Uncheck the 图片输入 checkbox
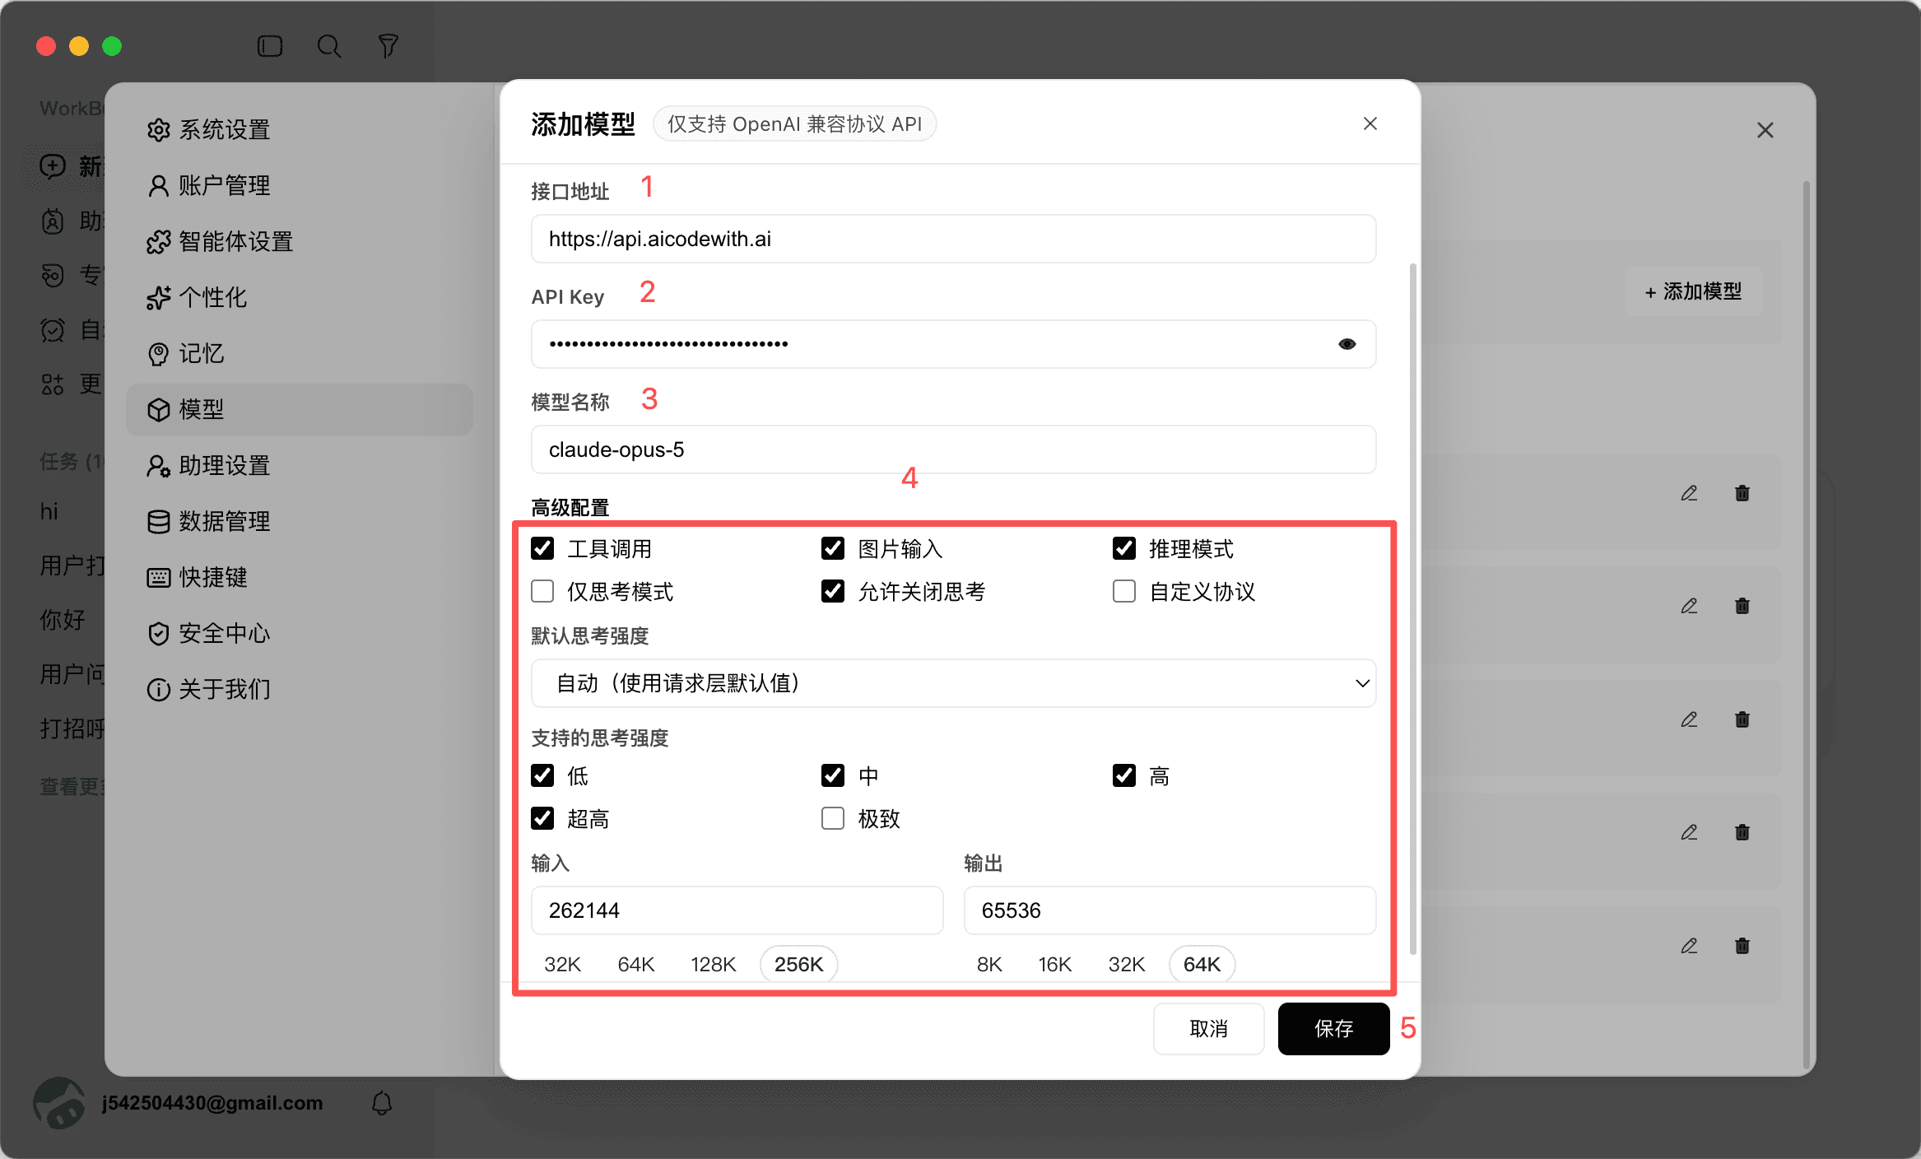Image resolution: width=1921 pixels, height=1159 pixels. tap(833, 548)
